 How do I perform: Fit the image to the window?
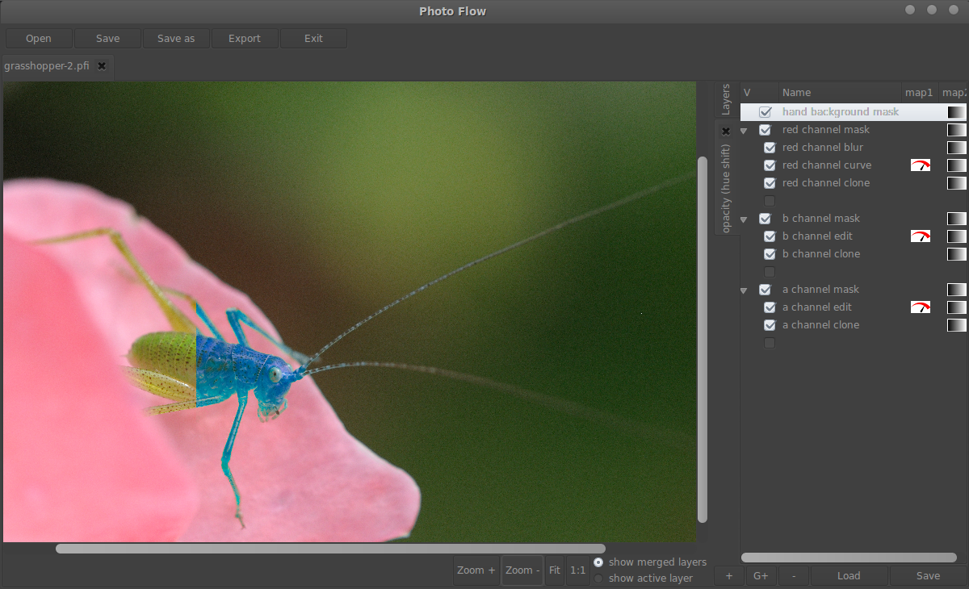coord(555,570)
